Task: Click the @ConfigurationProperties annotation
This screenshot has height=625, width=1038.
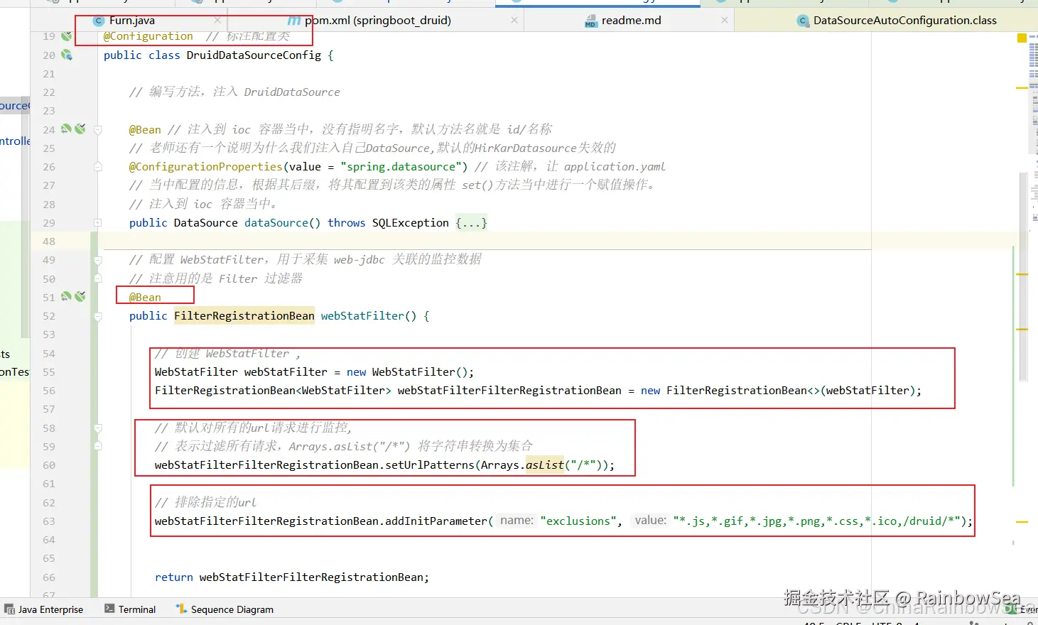Action: (x=205, y=167)
